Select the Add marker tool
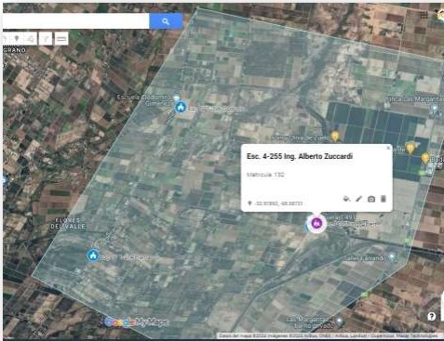 pos(17,39)
